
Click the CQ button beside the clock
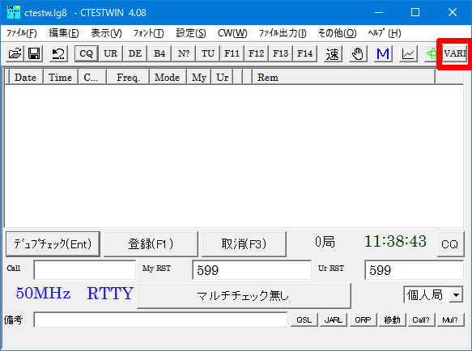pyautogui.click(x=450, y=244)
